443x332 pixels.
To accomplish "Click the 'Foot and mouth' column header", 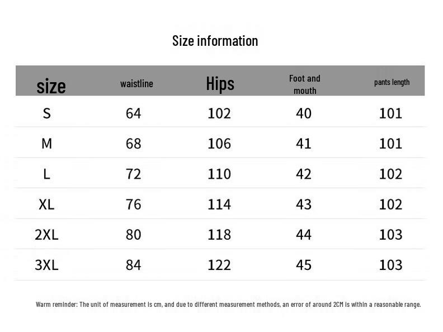I will point(305,84).
